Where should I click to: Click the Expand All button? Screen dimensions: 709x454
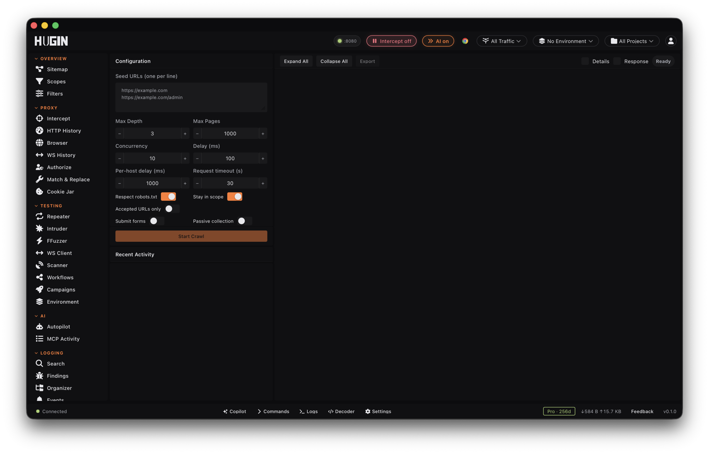296,61
